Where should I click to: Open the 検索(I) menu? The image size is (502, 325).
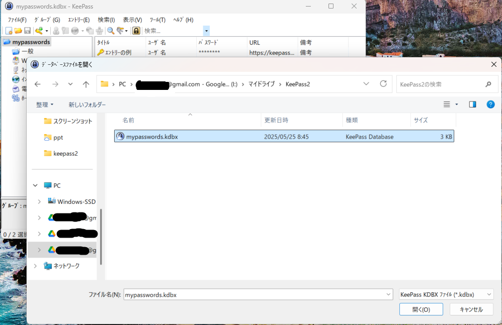[x=106, y=20]
